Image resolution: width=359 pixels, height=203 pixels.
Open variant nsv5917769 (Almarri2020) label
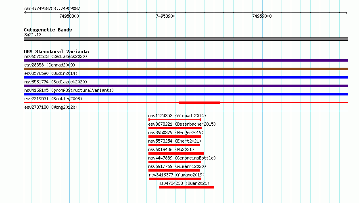[177, 166]
